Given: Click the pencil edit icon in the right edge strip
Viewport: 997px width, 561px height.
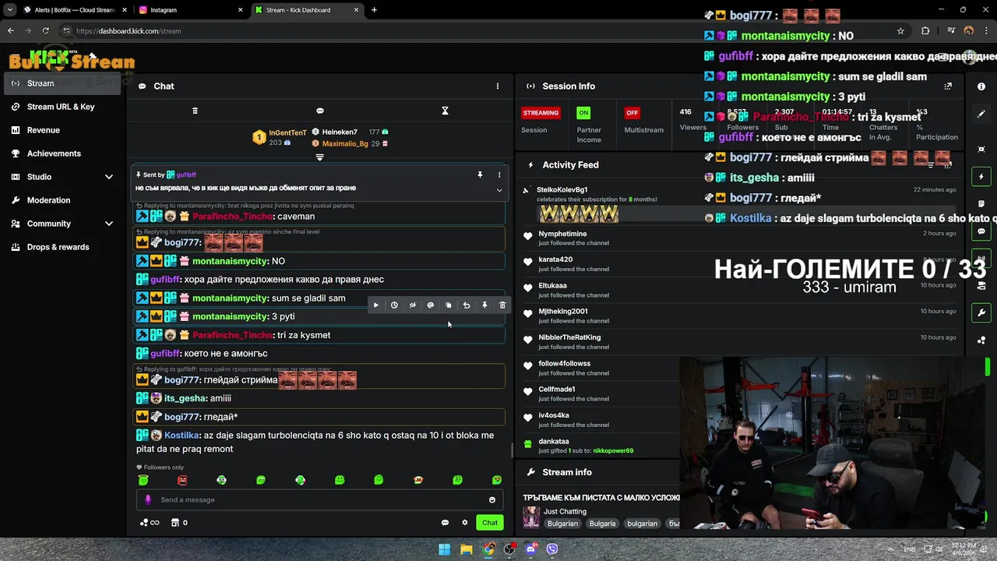Looking at the screenshot, I should 981,114.
